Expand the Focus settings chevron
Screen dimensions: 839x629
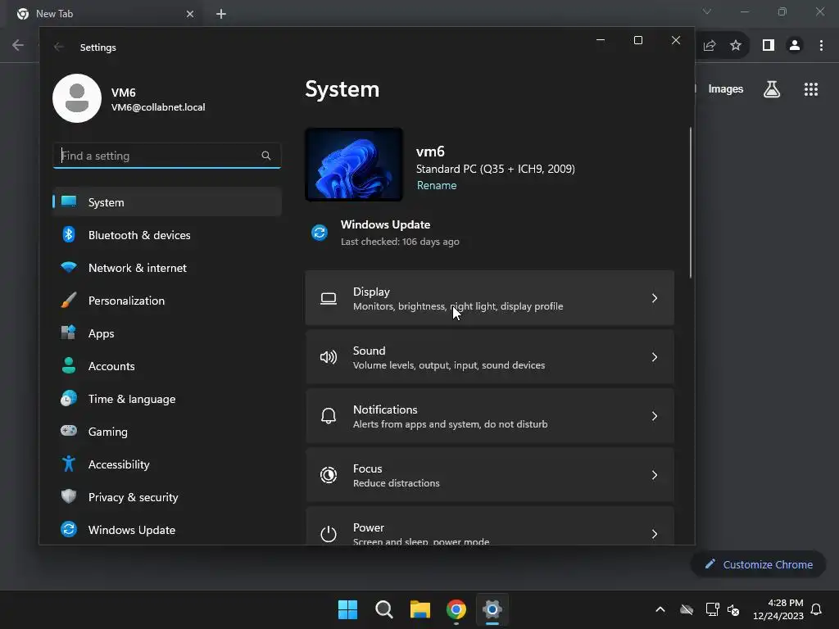655,474
